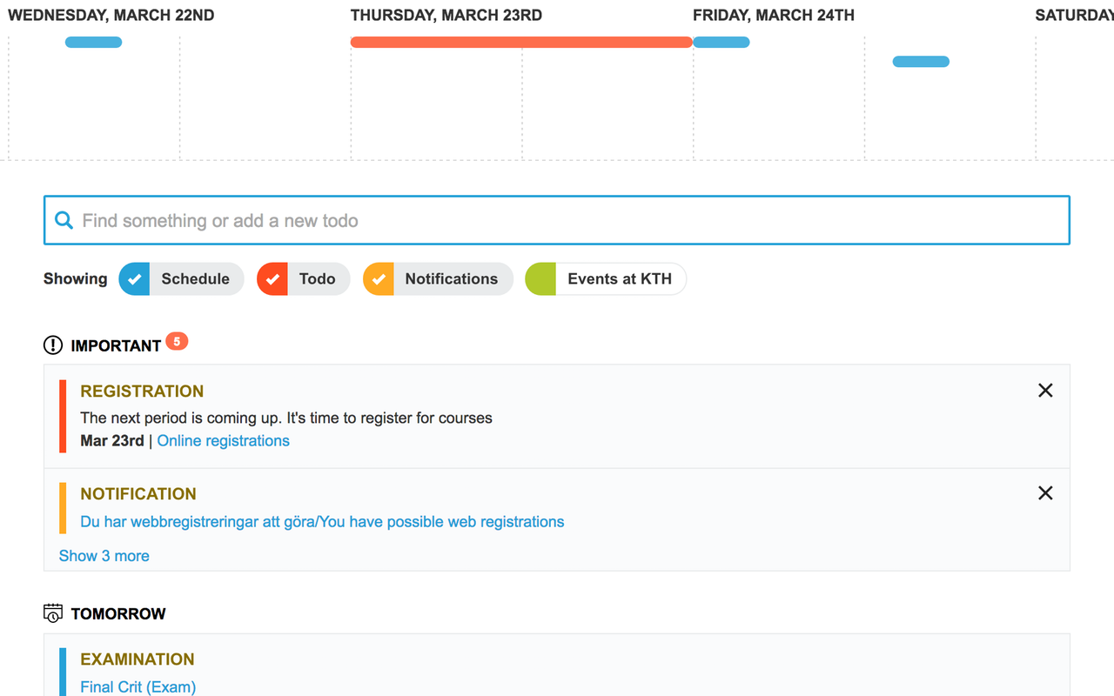Screen dimensions: 1114x696
Task: Enable the Events at KTH filter
Action: tap(606, 279)
